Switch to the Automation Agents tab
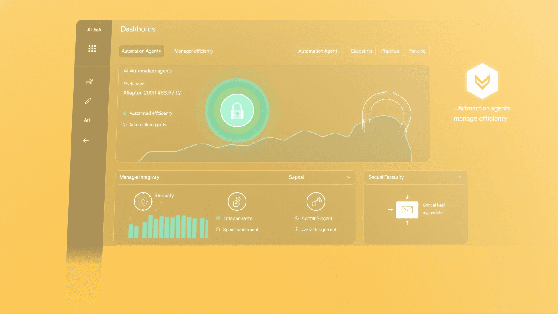This screenshot has height=314, width=558. pos(141,51)
